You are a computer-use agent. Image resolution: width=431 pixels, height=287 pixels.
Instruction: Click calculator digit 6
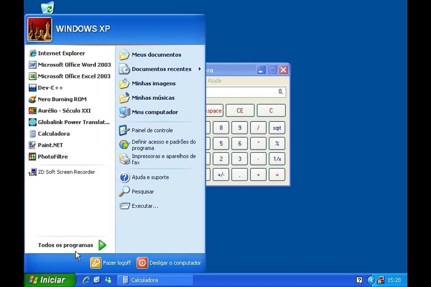[x=240, y=143]
